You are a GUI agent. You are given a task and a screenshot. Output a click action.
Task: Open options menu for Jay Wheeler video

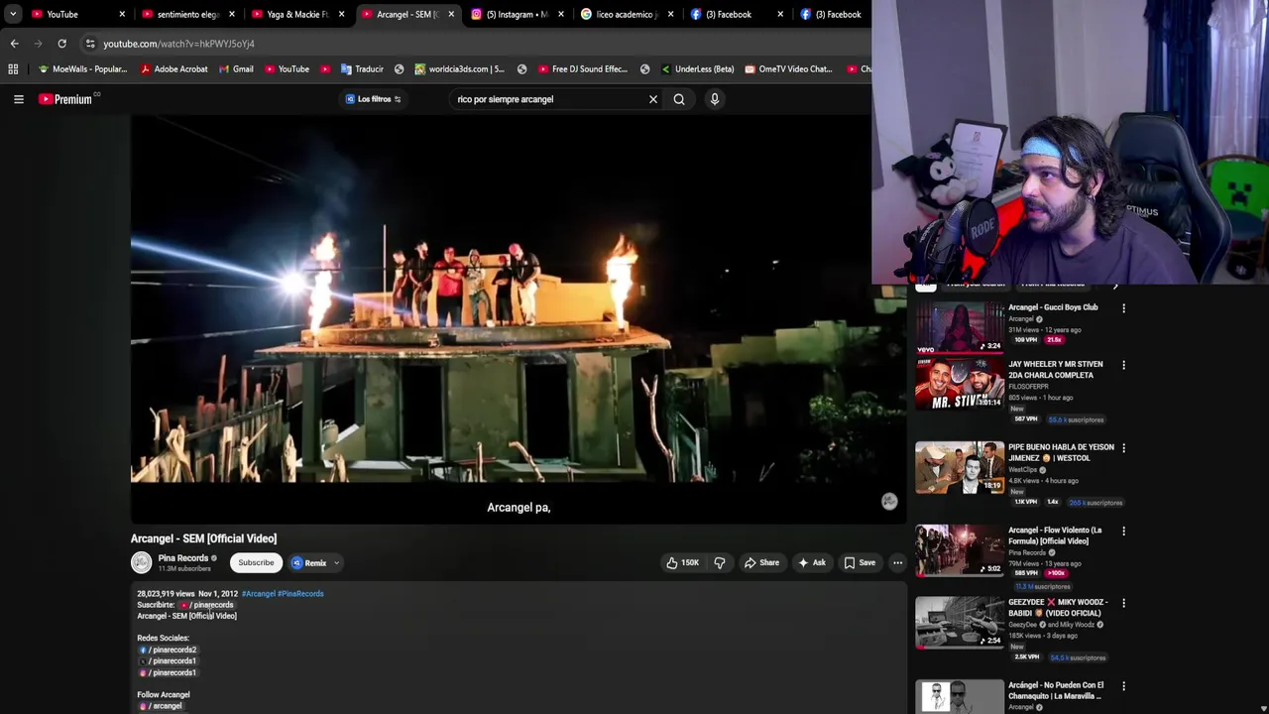click(x=1123, y=365)
